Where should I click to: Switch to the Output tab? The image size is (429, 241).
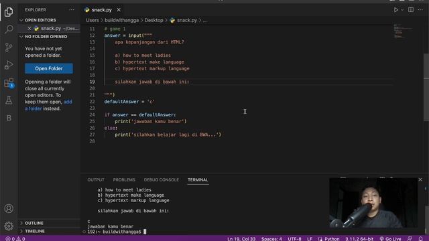coord(96,179)
